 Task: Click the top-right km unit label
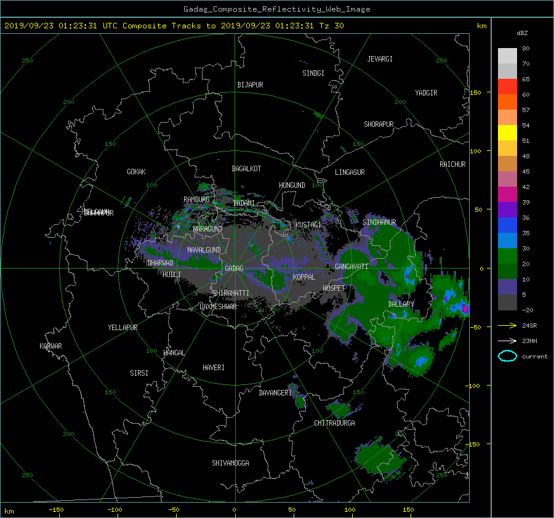point(481,26)
